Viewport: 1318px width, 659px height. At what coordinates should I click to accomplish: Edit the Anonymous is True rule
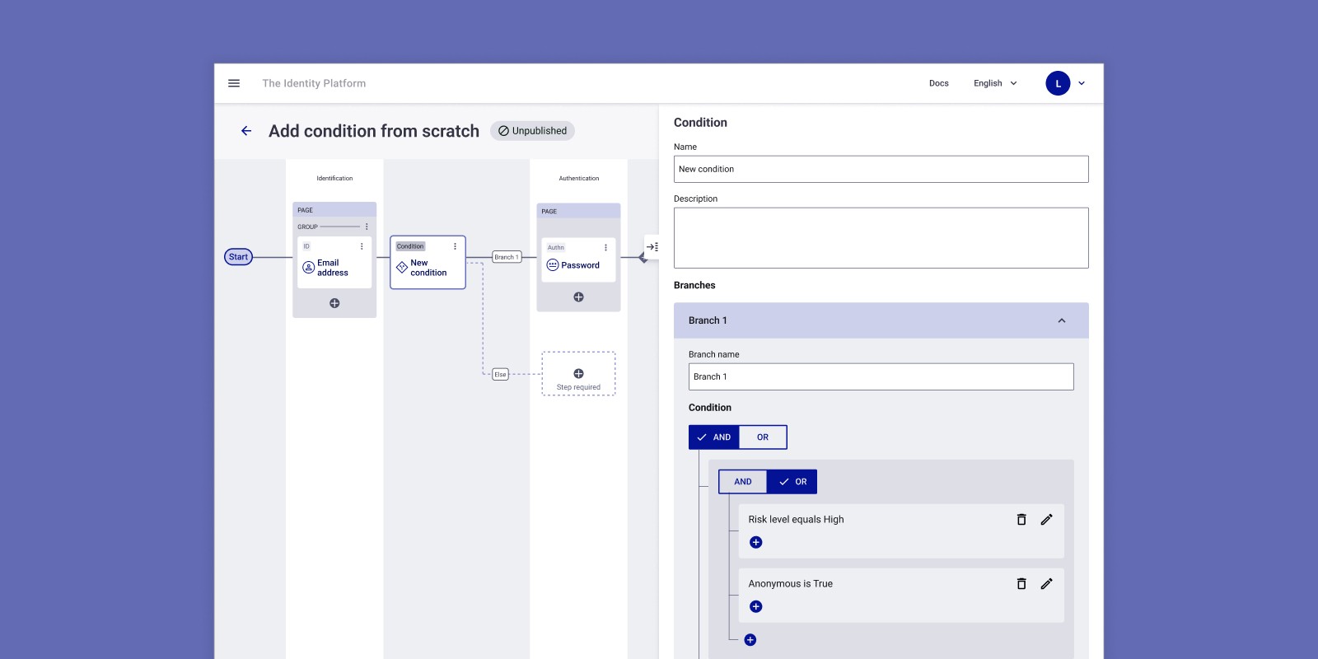[1046, 584]
